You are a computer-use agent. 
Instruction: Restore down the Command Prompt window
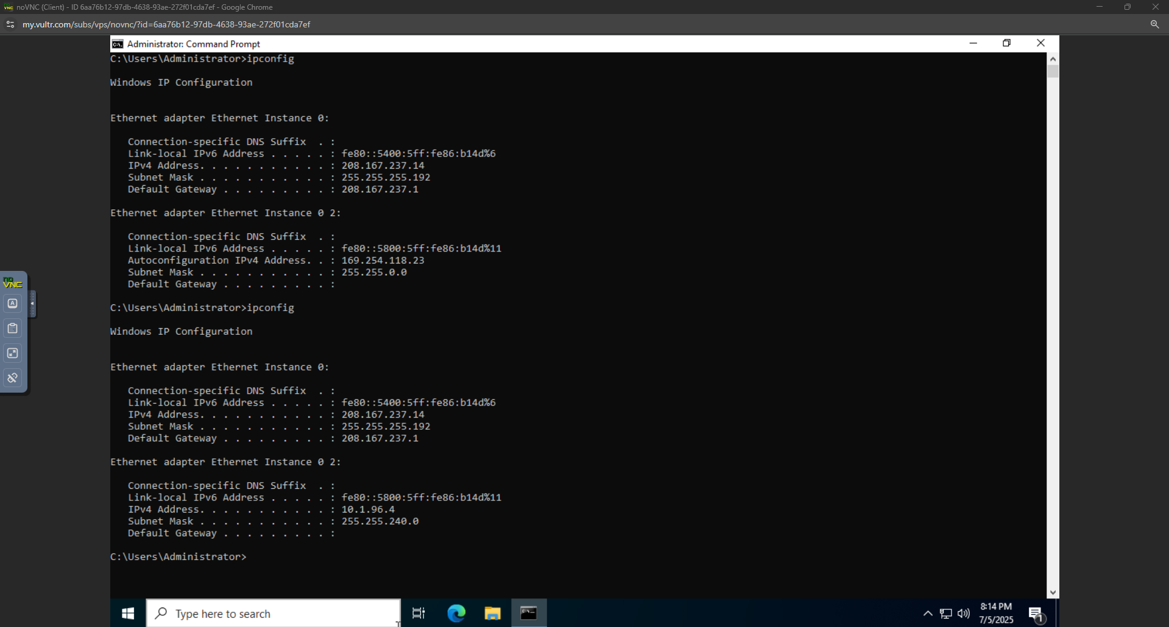[x=1006, y=43]
